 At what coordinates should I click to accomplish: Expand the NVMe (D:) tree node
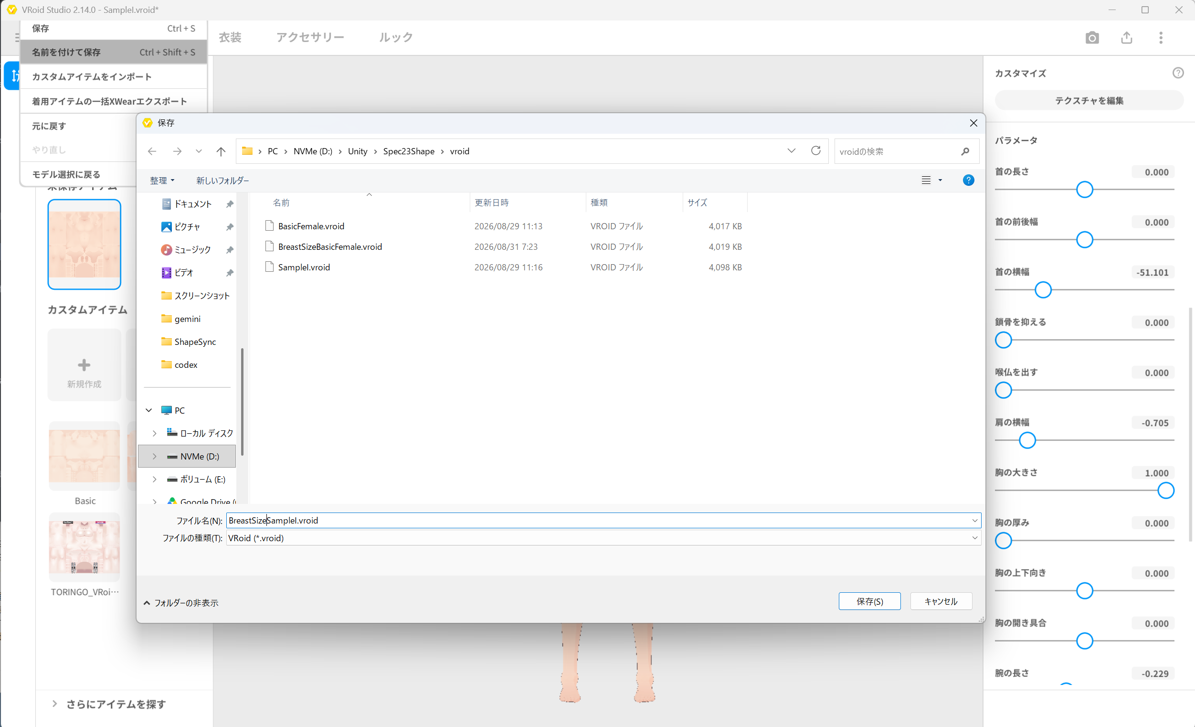coord(154,456)
